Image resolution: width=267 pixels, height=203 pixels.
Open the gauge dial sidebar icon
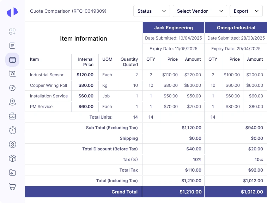(x=12, y=88)
